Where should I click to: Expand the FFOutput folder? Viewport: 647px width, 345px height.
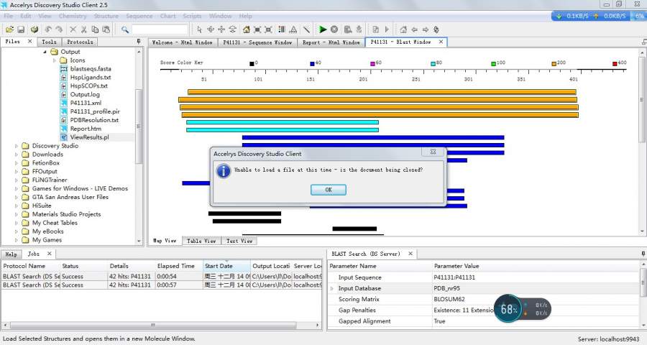(17, 172)
